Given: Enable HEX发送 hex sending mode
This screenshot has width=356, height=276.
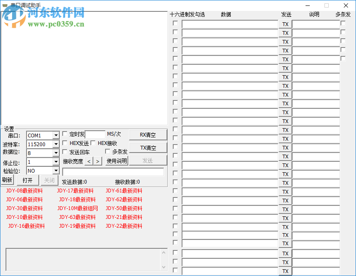Looking at the screenshot, I should (x=64, y=143).
